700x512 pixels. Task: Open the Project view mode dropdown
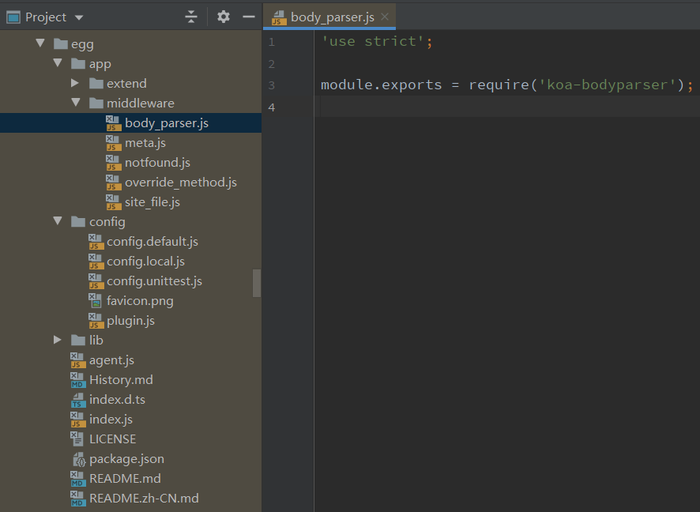click(77, 17)
